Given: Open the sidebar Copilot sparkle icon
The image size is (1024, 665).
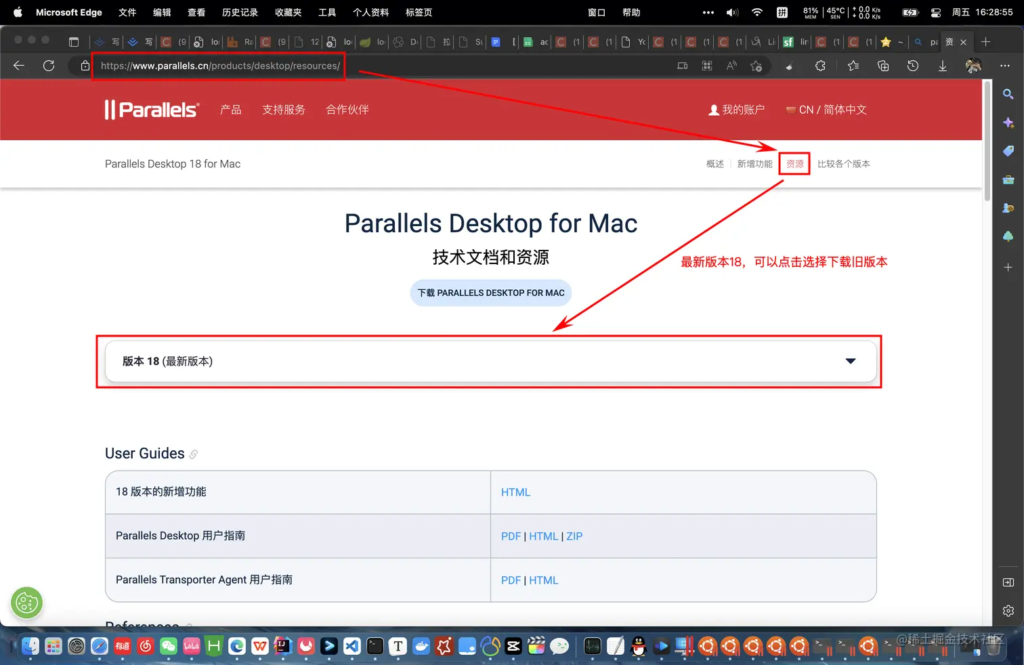Looking at the screenshot, I should (x=1008, y=123).
